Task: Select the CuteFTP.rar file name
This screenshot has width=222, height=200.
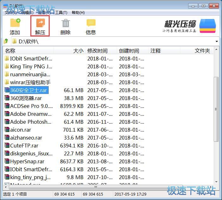Action: tap(24, 146)
